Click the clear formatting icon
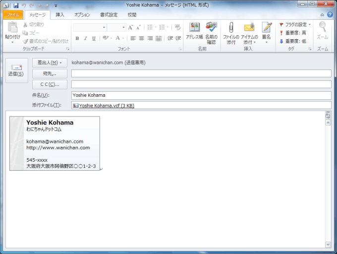The image size is (337, 254). (177, 27)
